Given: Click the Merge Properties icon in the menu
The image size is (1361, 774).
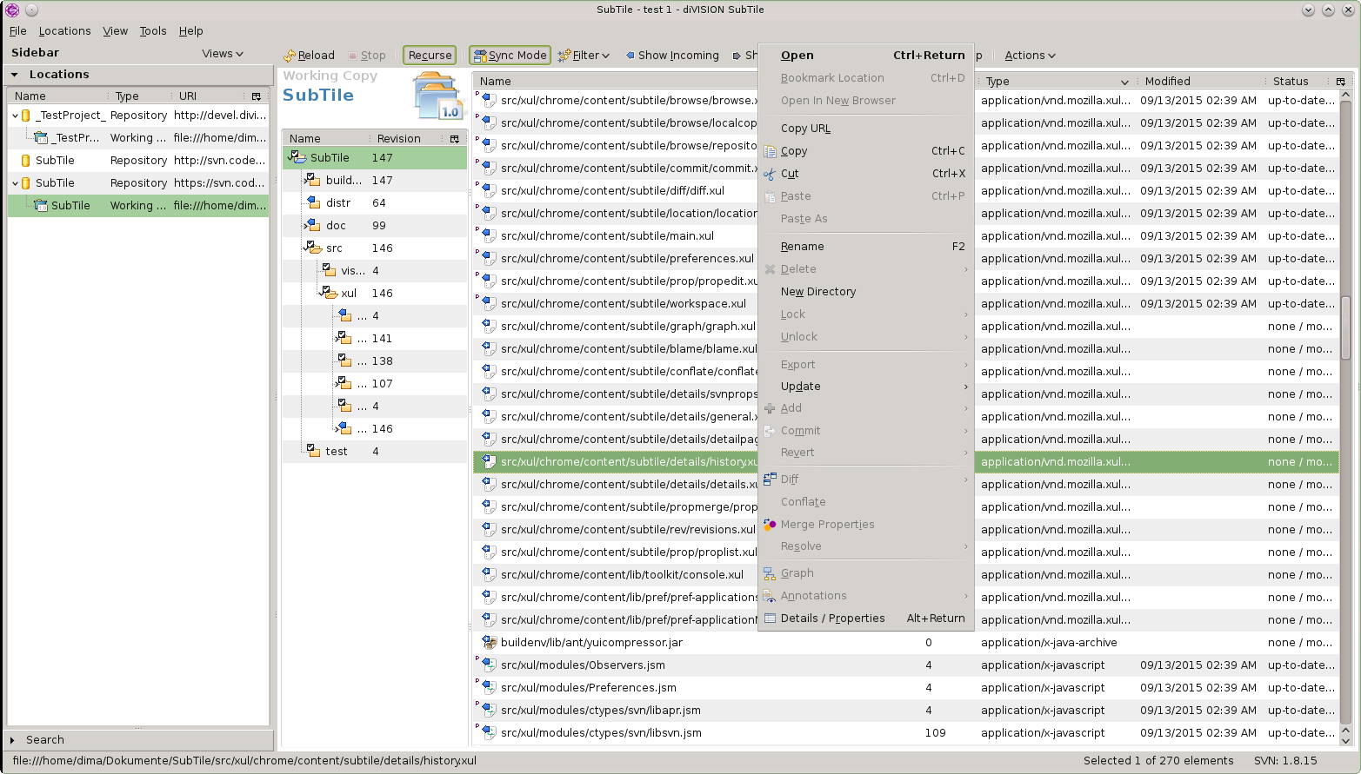Looking at the screenshot, I should [x=770, y=525].
